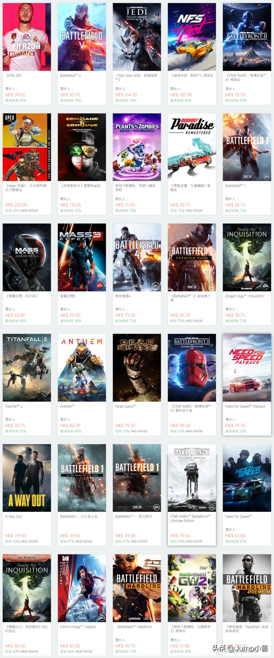274x658 pixels.
Task: Click STAR WARS™ Battlefront™ Ultimate Edition title
Action: coord(191,519)
